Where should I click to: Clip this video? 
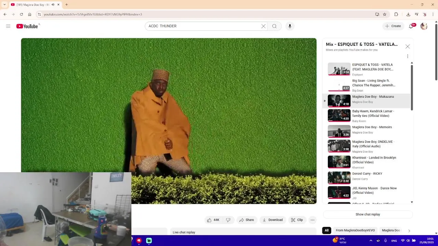(297, 220)
